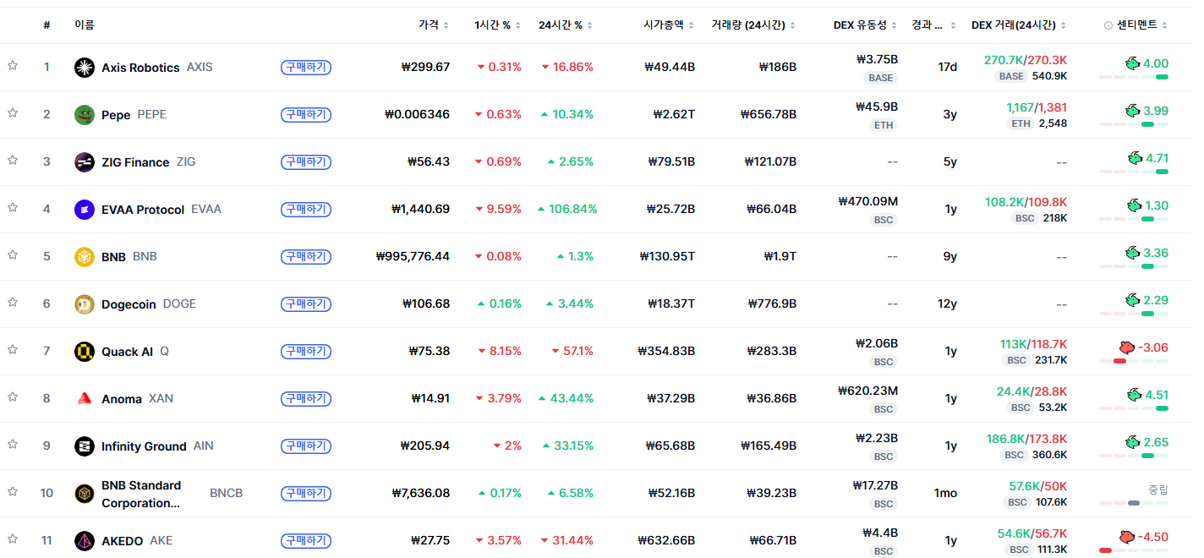
Task: Buy Pepe using 구매하기 button
Action: click(x=305, y=114)
